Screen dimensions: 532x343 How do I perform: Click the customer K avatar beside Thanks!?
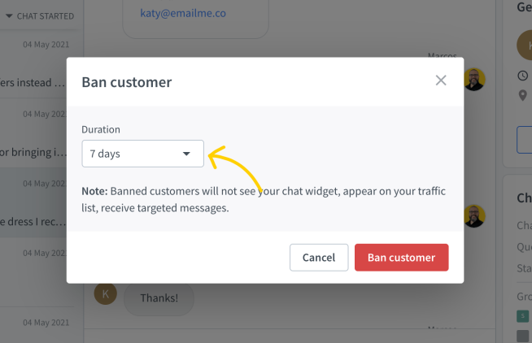[x=106, y=293]
